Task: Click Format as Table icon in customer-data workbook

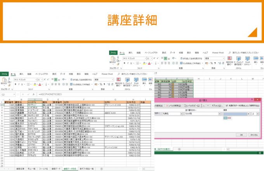Action: 127,80
